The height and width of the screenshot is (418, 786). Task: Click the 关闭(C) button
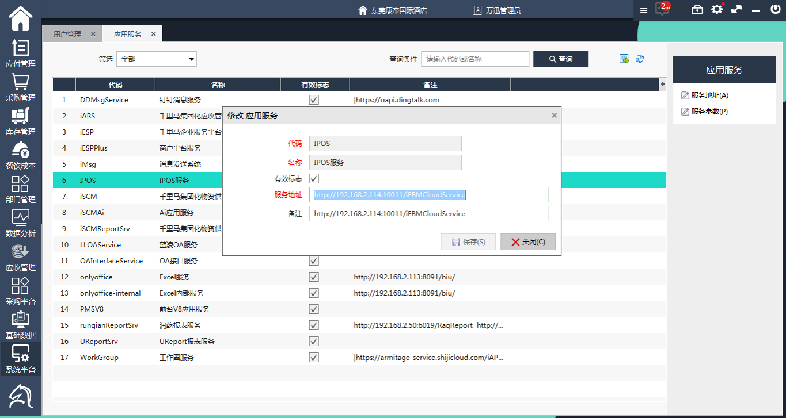[x=528, y=242]
